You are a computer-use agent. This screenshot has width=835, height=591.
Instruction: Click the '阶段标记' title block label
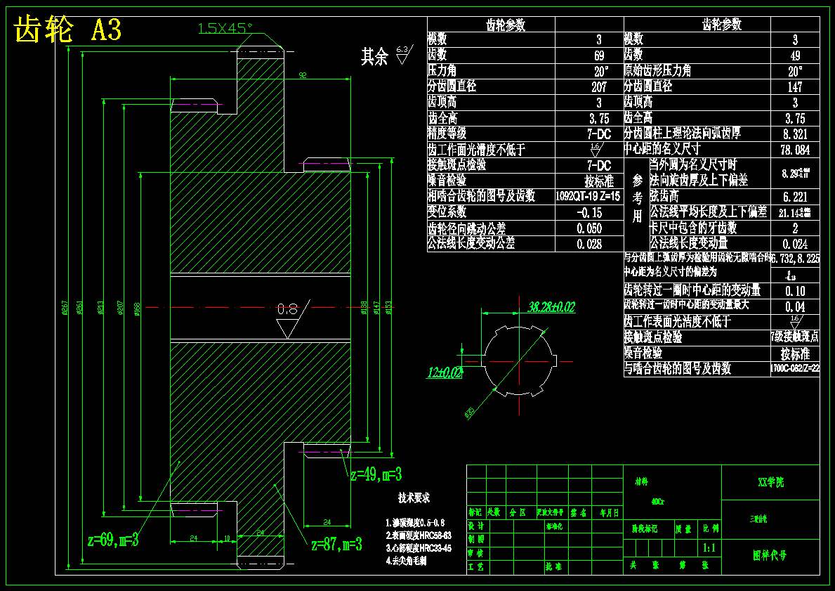point(645,528)
